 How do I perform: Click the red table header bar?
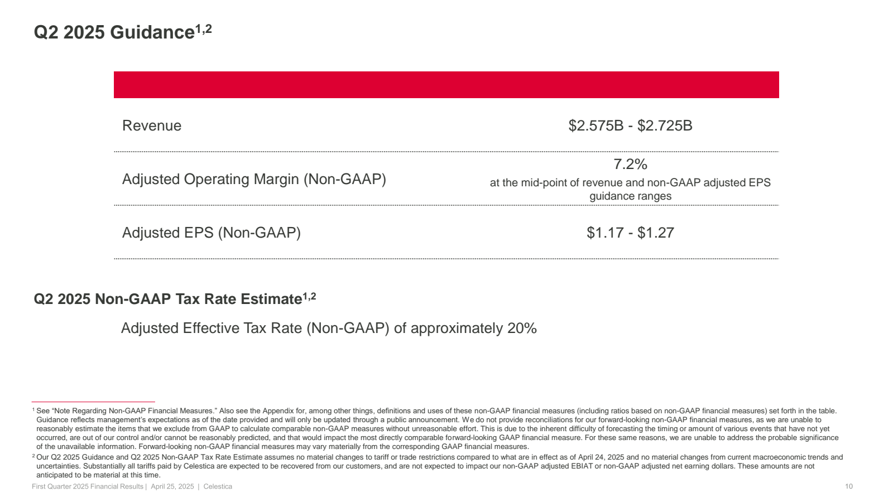tap(446, 85)
